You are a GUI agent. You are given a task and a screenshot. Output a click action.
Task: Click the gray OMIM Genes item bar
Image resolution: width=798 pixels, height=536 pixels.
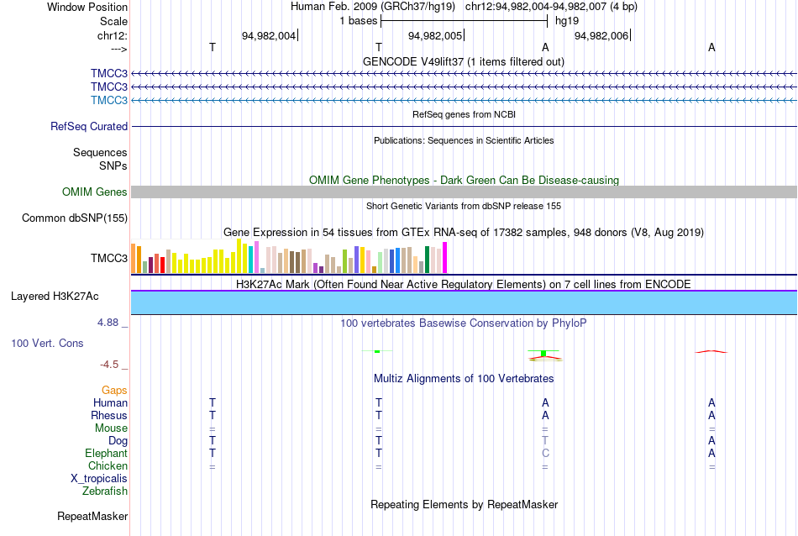pos(464,192)
